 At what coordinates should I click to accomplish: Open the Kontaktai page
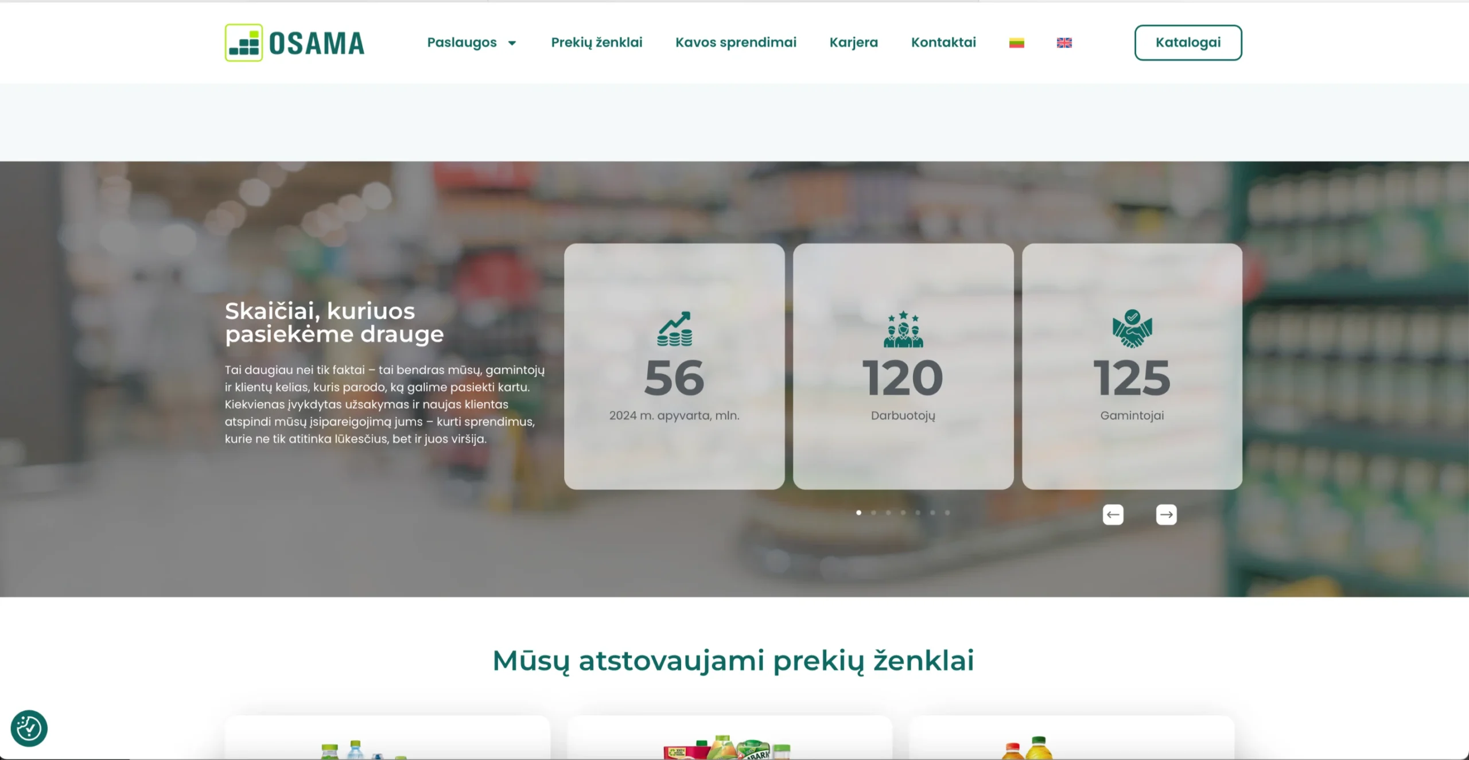943,42
